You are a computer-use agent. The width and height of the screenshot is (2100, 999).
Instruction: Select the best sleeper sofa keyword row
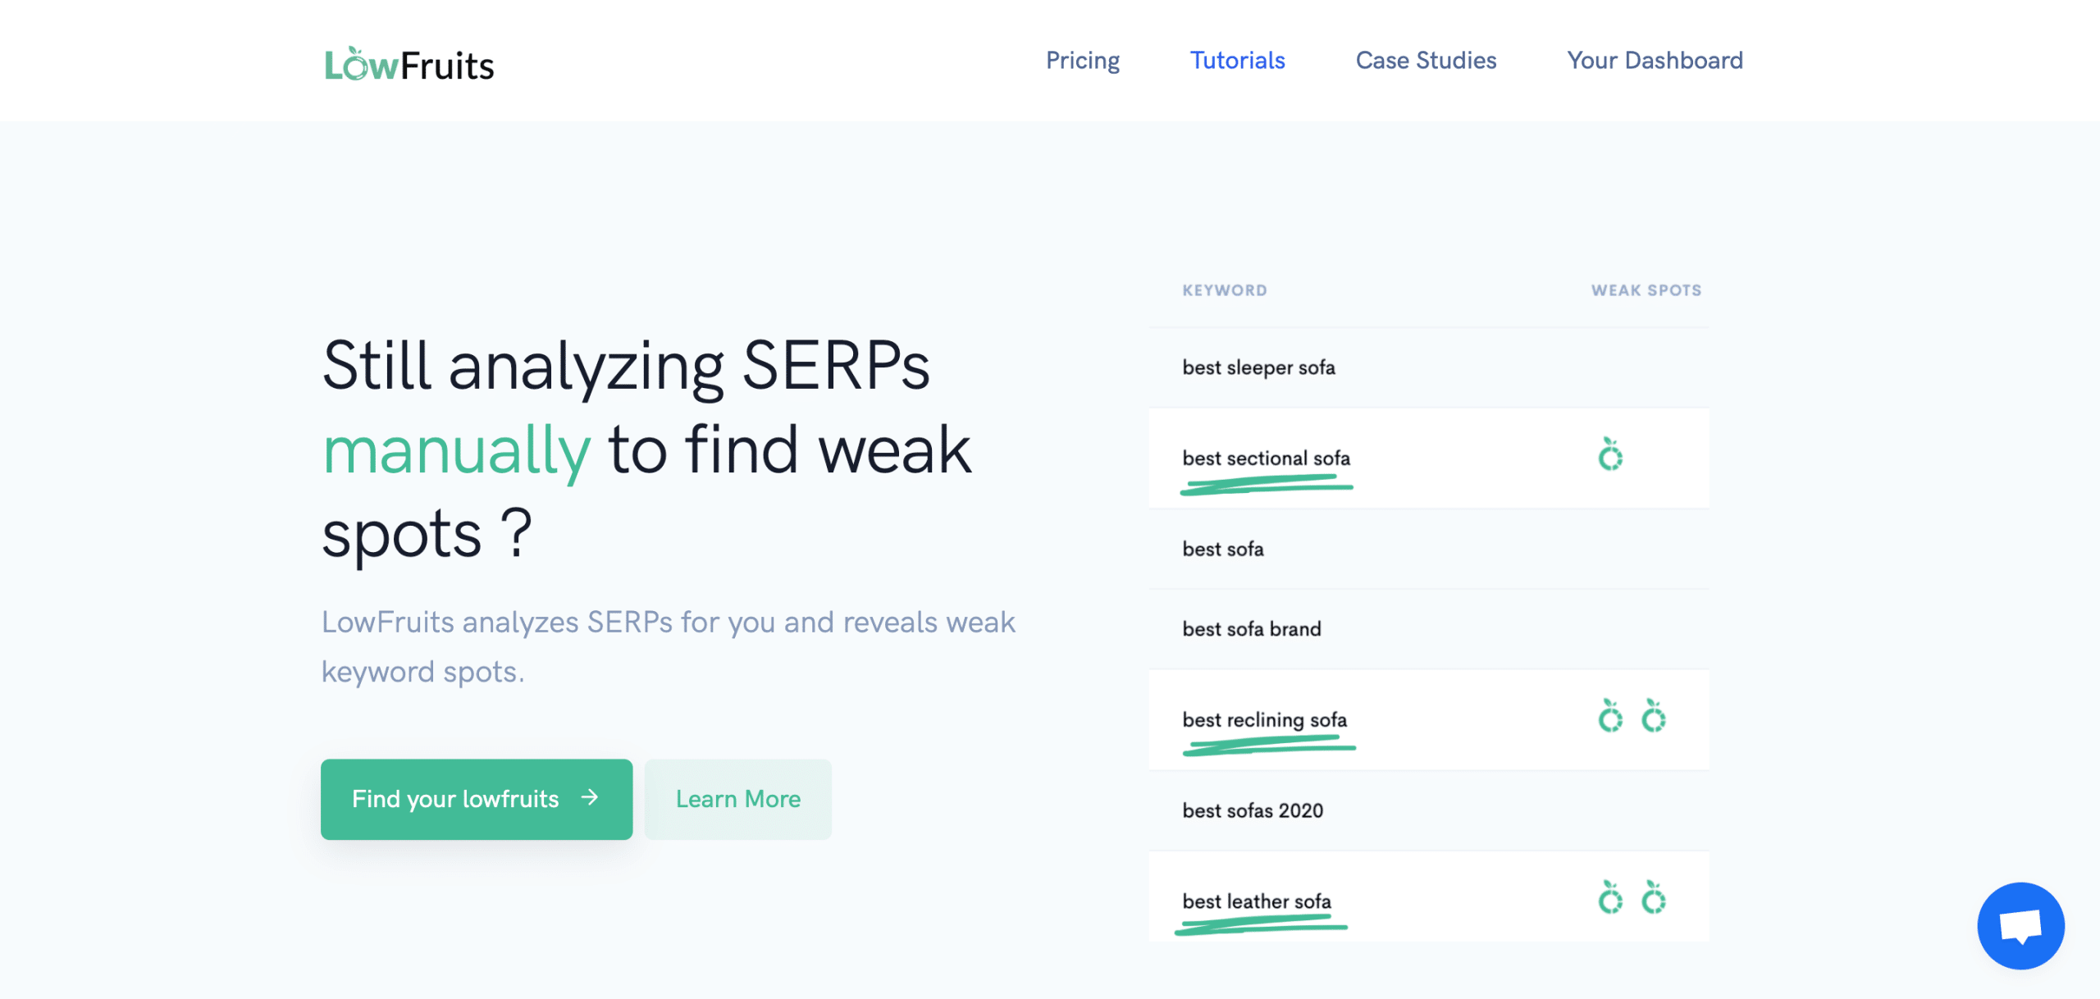(1258, 367)
